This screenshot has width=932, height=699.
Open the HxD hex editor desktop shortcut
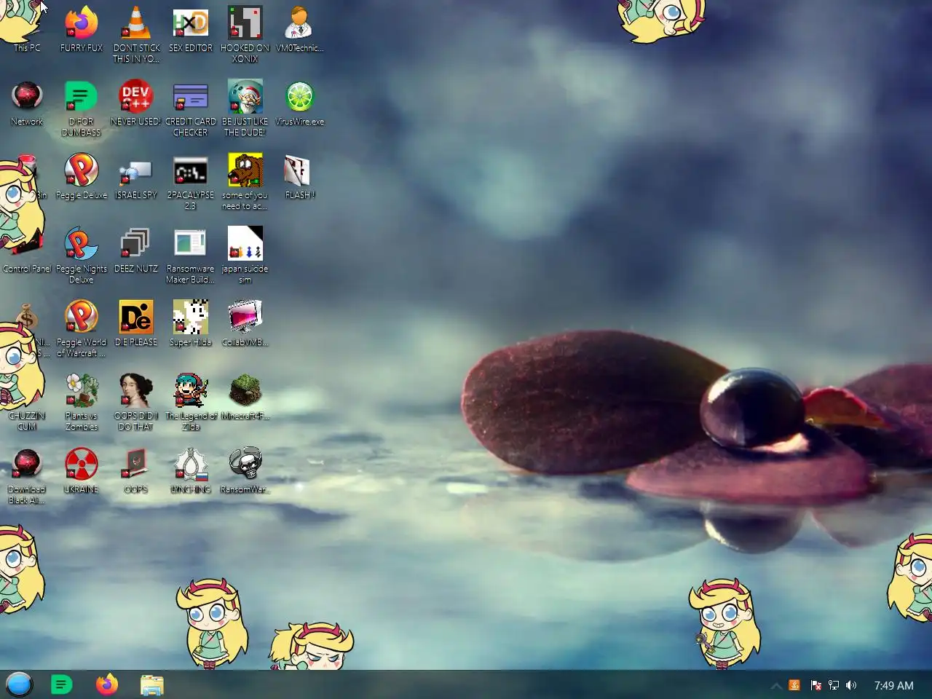191,24
